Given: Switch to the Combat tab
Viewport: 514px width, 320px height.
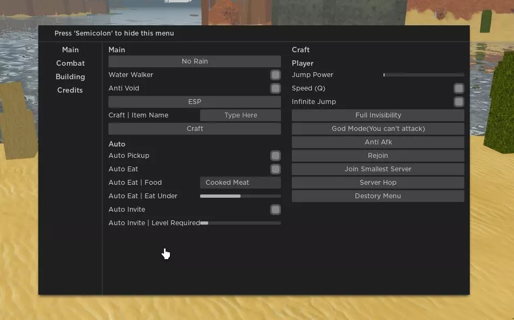Looking at the screenshot, I should click(70, 63).
